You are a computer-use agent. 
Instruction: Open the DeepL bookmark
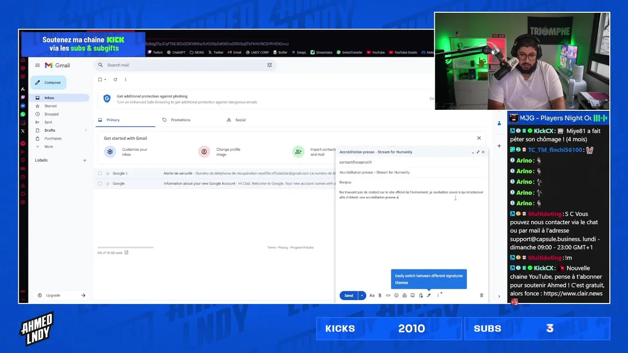299,52
